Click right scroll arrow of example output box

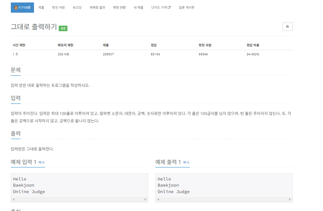point(290,199)
